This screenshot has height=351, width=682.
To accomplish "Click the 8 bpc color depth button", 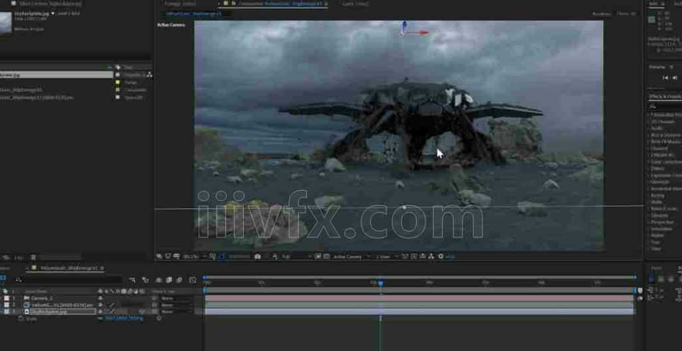I will [x=18, y=257].
